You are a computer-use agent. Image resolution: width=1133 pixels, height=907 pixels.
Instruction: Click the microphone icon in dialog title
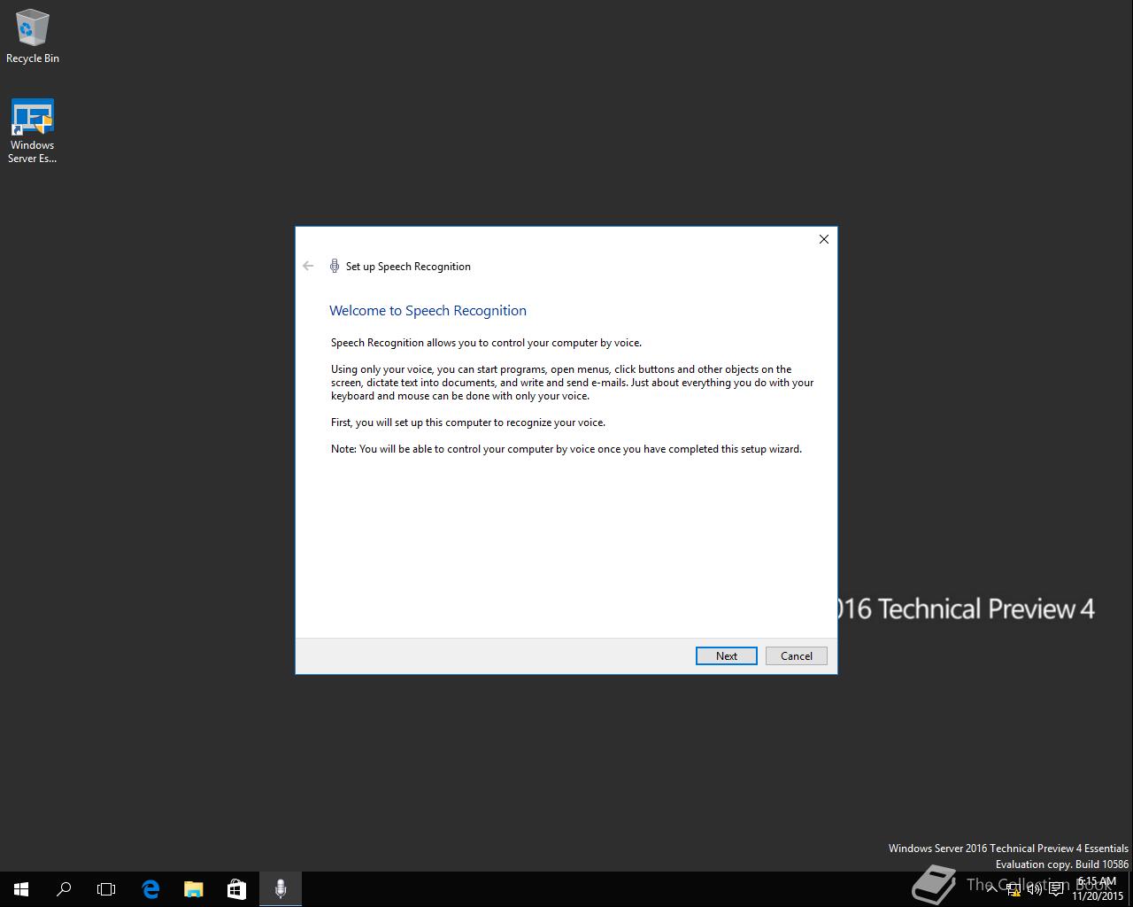coord(335,266)
